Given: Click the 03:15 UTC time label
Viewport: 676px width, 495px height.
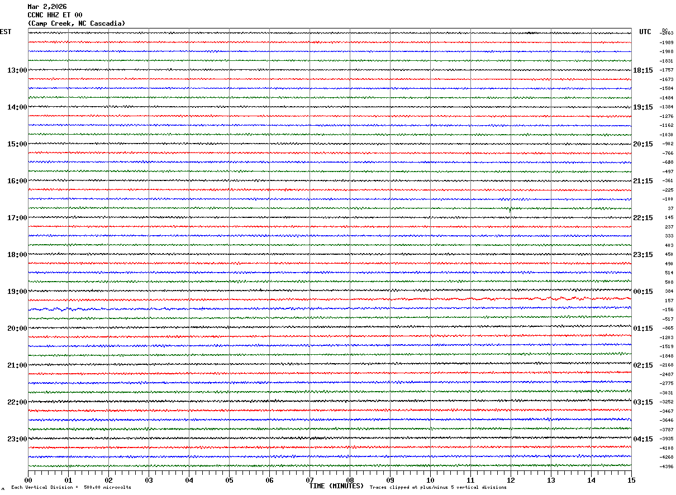Looking at the screenshot, I should 643,402.
